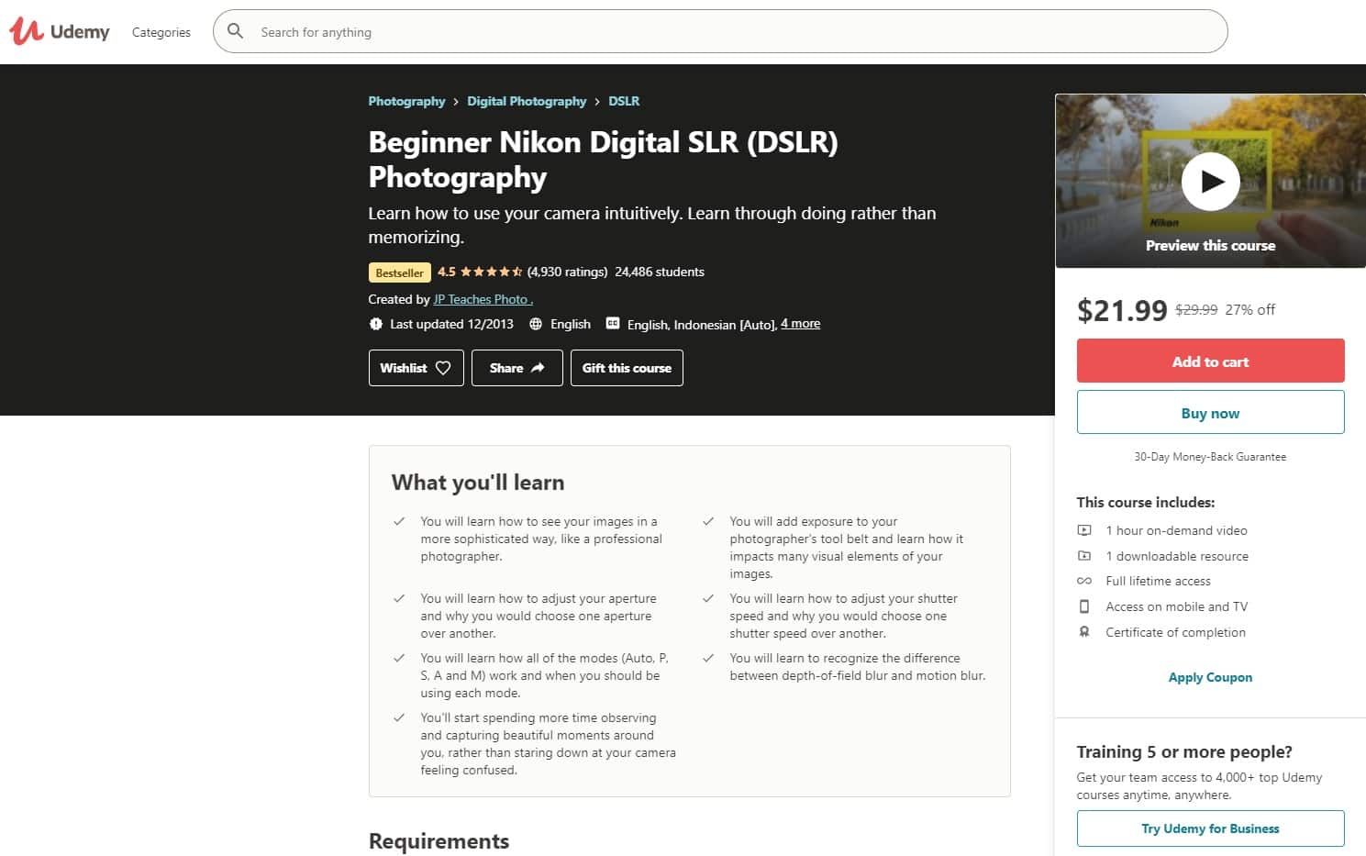Image resolution: width=1366 pixels, height=856 pixels.
Task: Open the DSLR breadcrumb link
Action: click(x=624, y=101)
